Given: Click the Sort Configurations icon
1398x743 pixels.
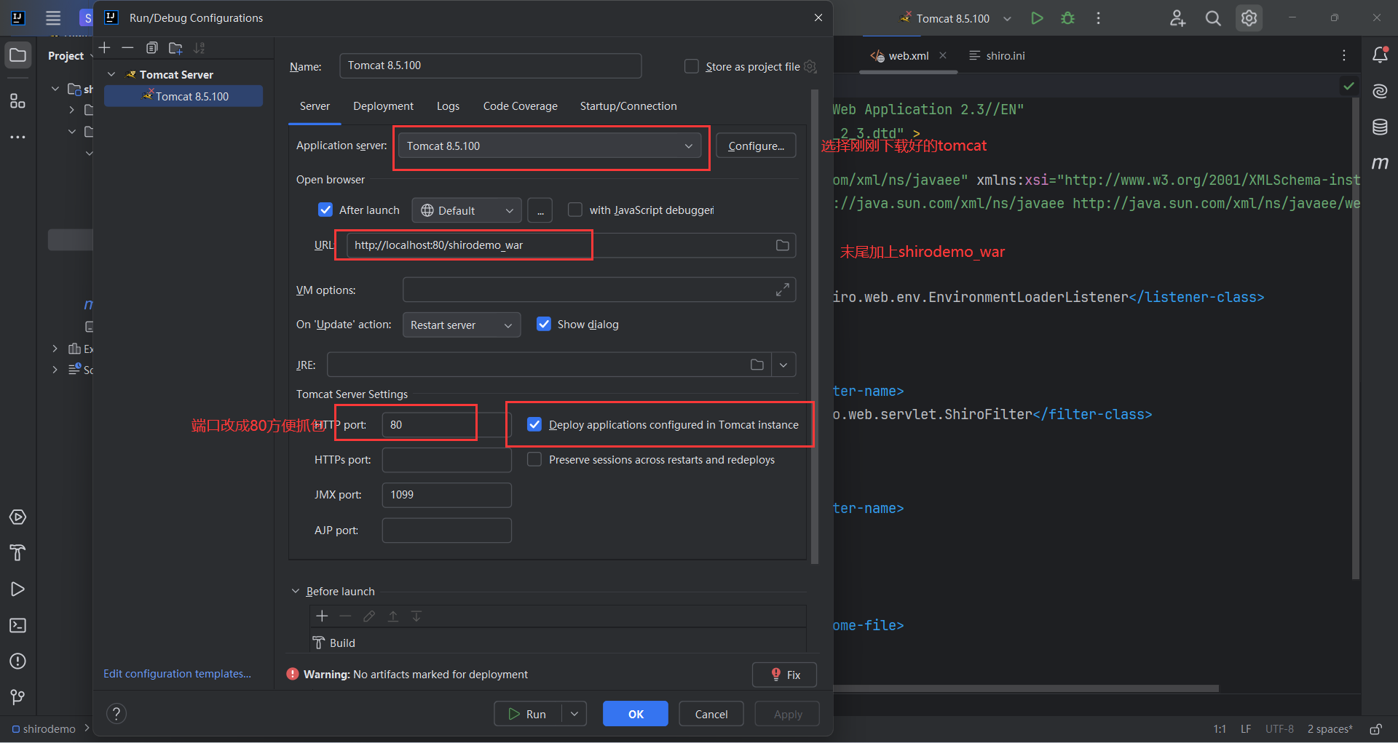Looking at the screenshot, I should point(200,48).
